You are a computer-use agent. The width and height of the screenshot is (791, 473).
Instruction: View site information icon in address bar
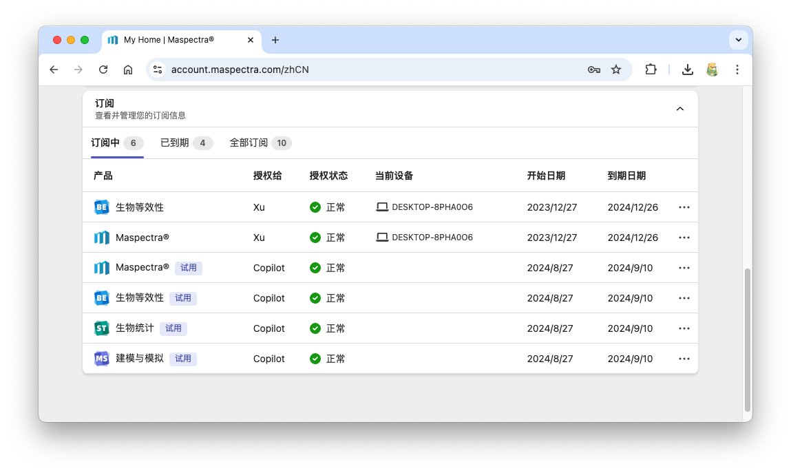pyautogui.click(x=158, y=70)
